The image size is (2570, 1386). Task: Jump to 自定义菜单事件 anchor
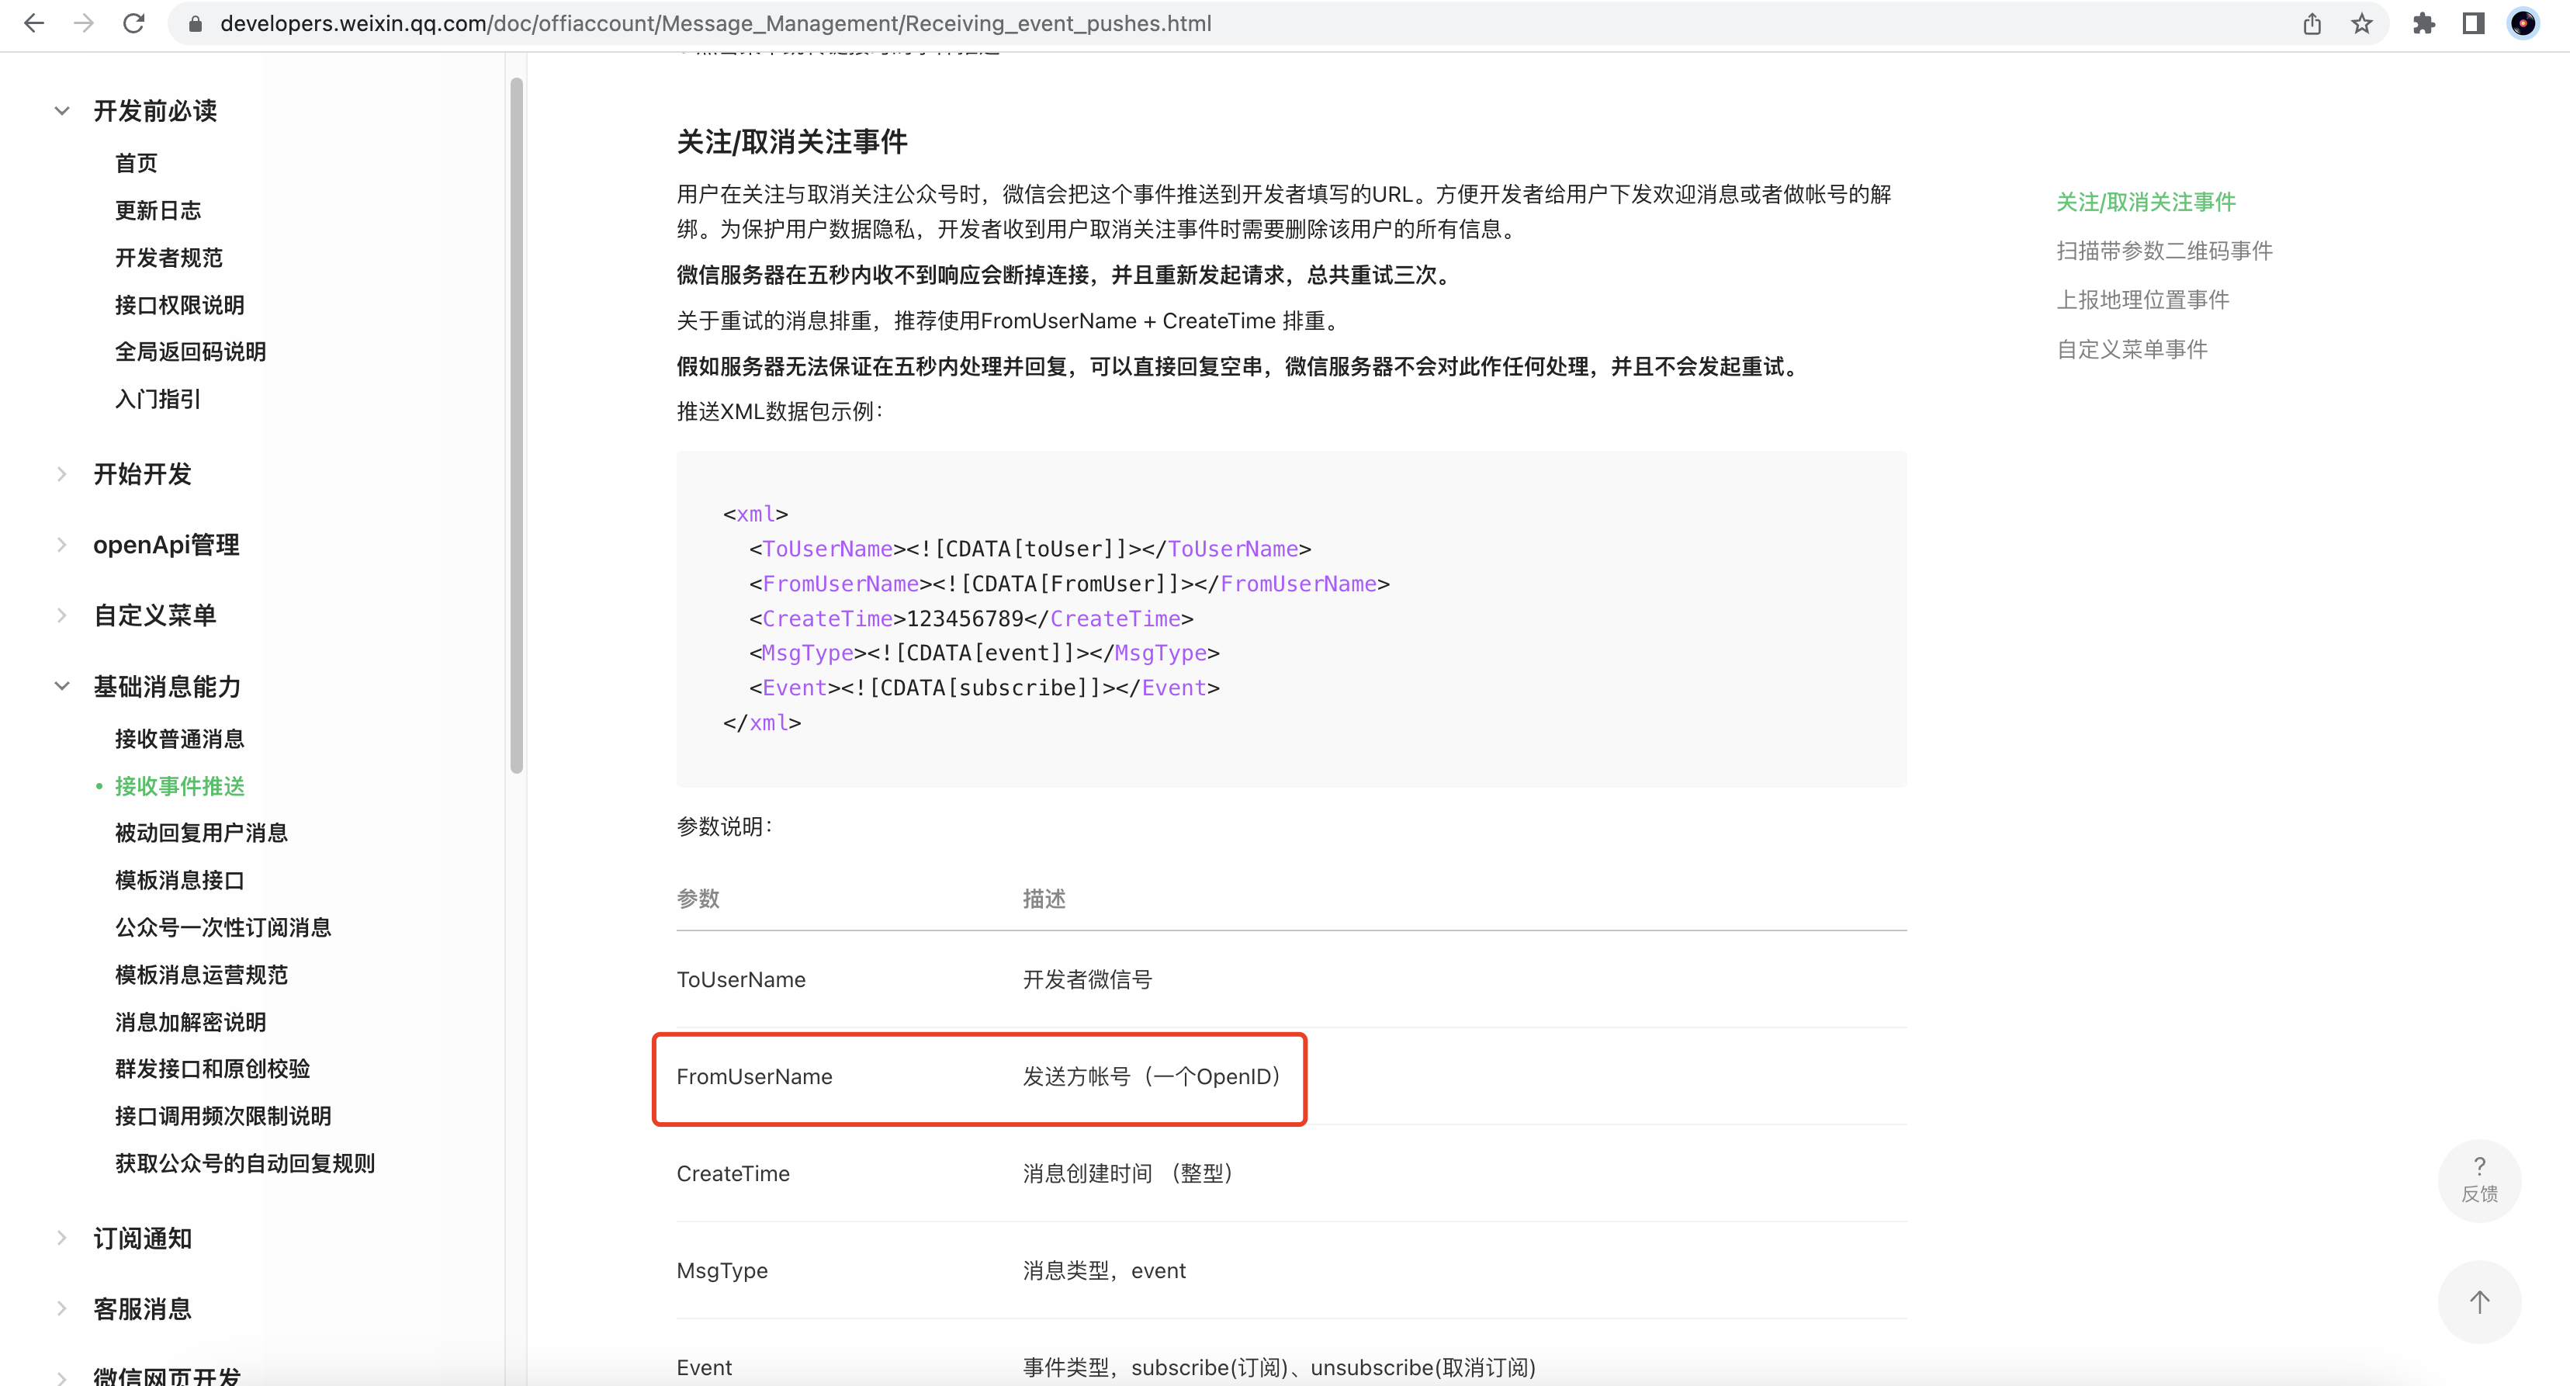coord(2132,349)
